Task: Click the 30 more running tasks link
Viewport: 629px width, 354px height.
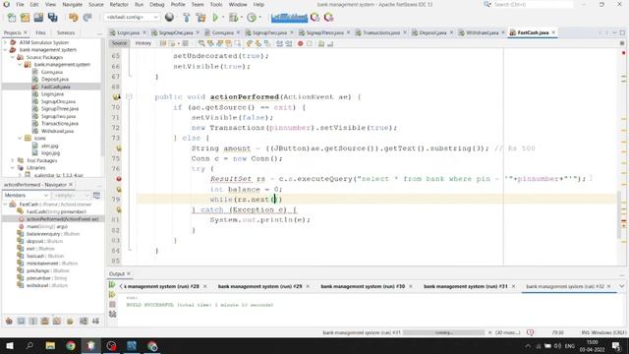Action: [x=507, y=332]
